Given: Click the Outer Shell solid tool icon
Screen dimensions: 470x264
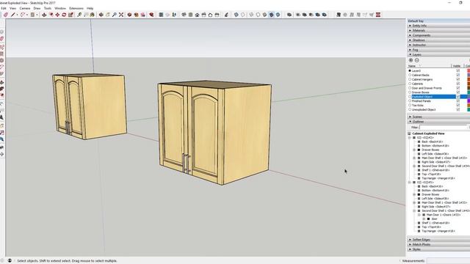Looking at the screenshot, I should 289,15.
